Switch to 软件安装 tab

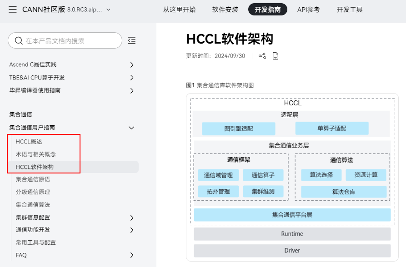point(225,10)
